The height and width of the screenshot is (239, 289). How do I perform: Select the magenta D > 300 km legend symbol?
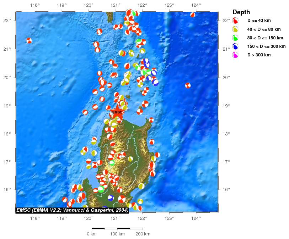click(x=235, y=55)
